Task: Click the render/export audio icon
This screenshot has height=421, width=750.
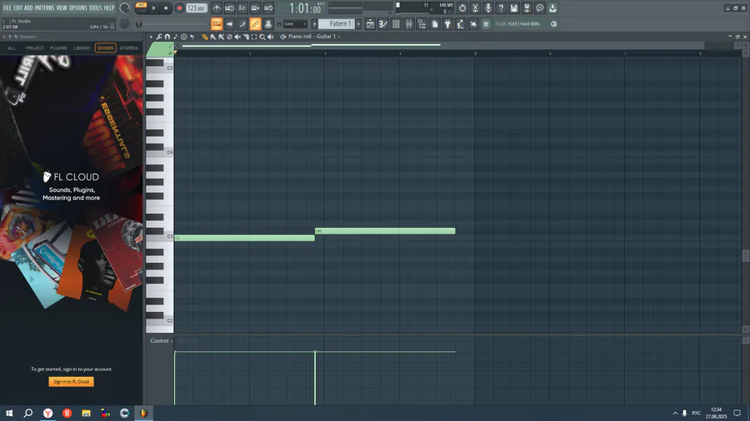Action: coord(527,8)
